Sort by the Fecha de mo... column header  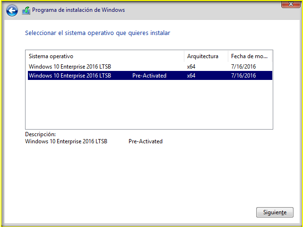click(x=250, y=56)
